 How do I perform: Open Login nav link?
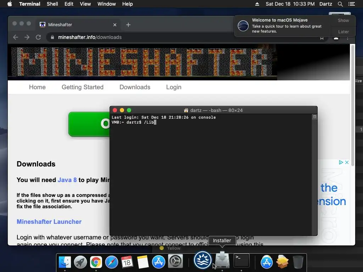click(x=174, y=87)
